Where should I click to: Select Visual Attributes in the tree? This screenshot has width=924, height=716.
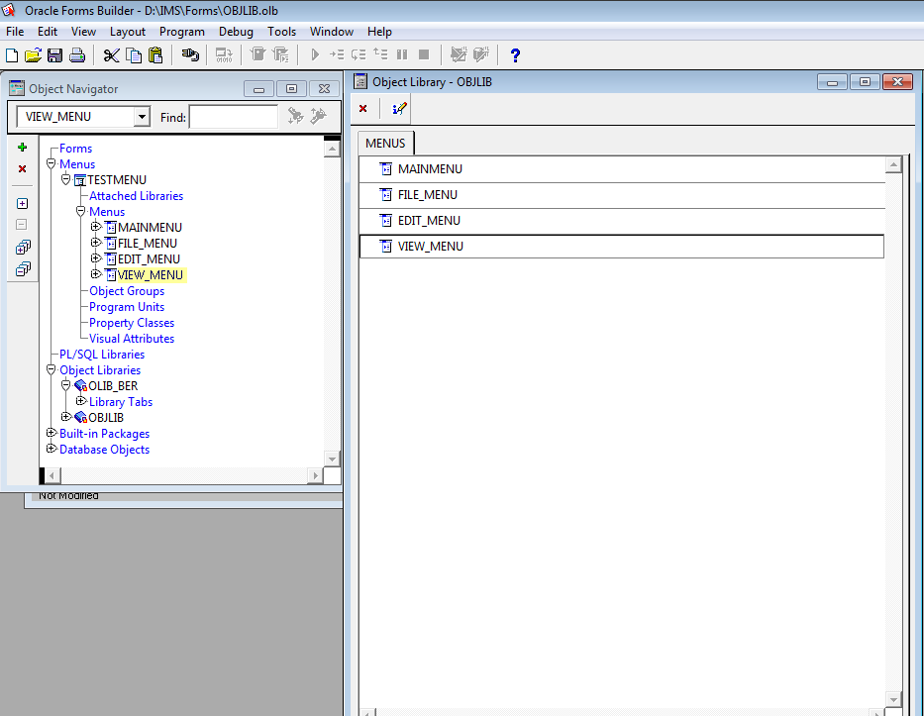click(132, 339)
